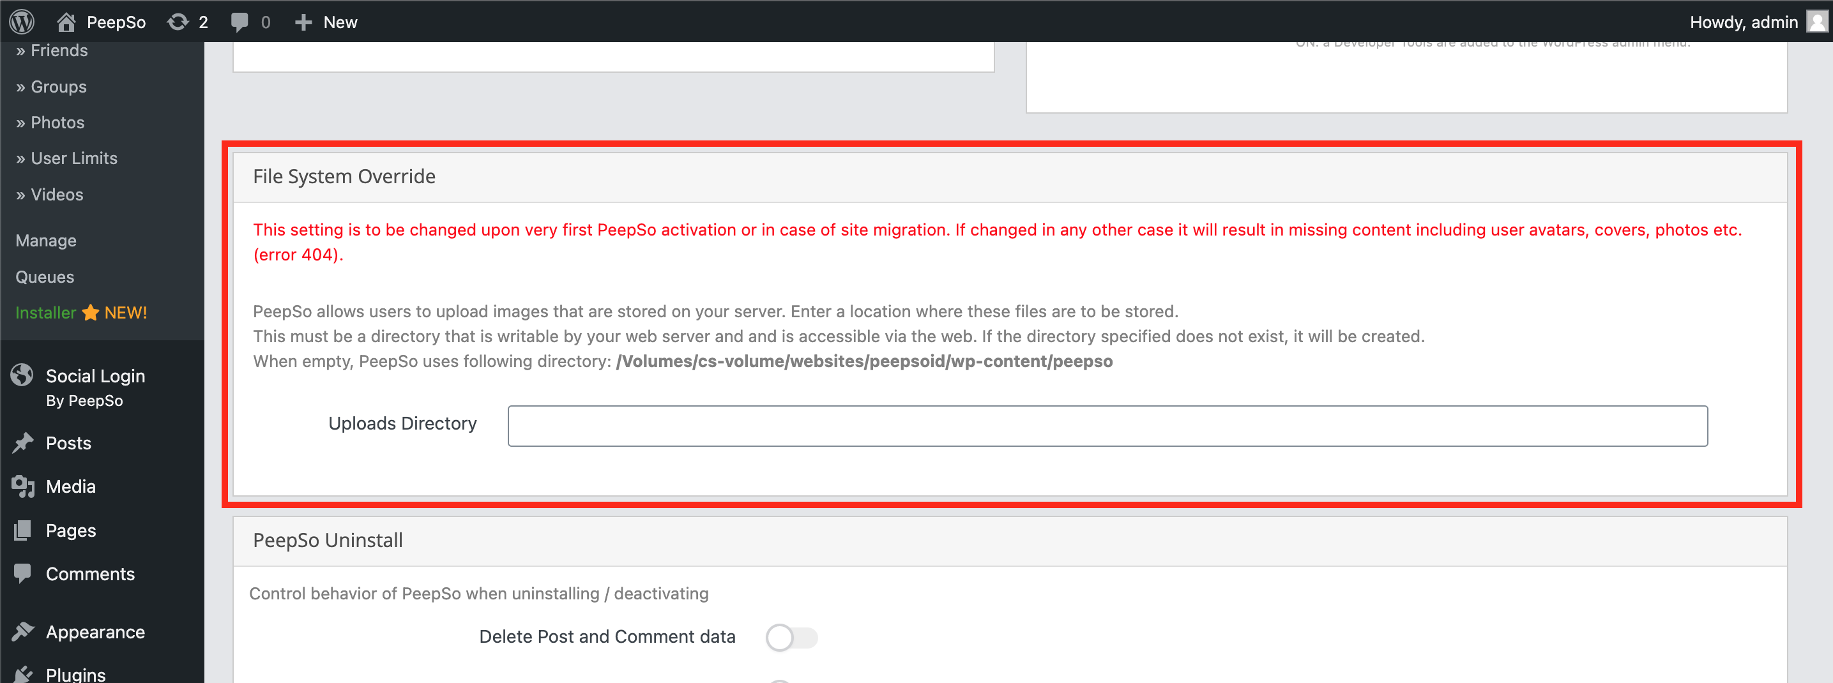This screenshot has width=1833, height=683.
Task: Click the plus New icon
Action: coord(304,22)
